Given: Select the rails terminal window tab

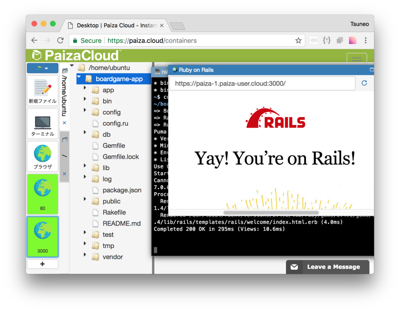Looking at the screenshot, I should pos(161,71).
